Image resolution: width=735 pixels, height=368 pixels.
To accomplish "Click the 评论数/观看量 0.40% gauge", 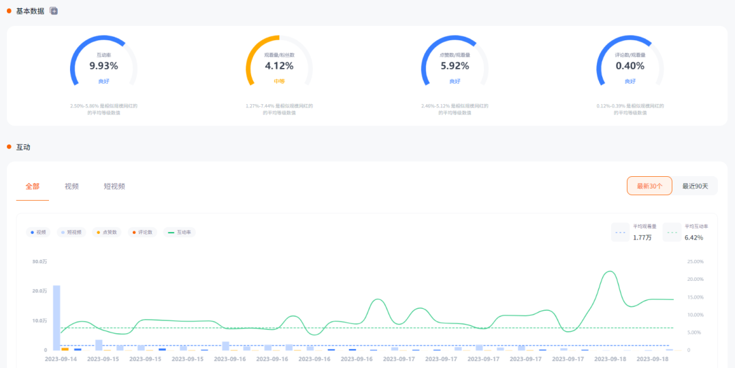I will click(630, 62).
